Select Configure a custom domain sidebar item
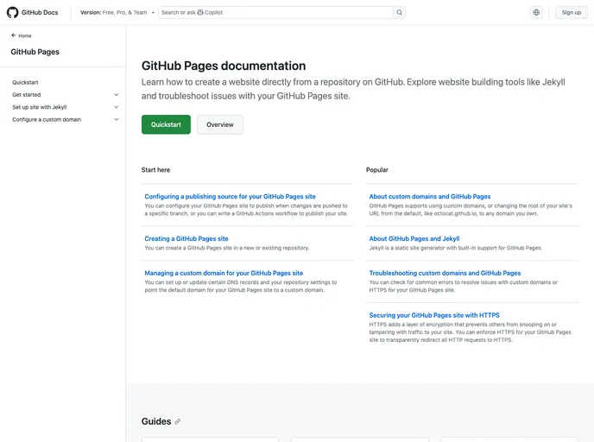Viewport: 594px width, 442px height. click(x=47, y=119)
